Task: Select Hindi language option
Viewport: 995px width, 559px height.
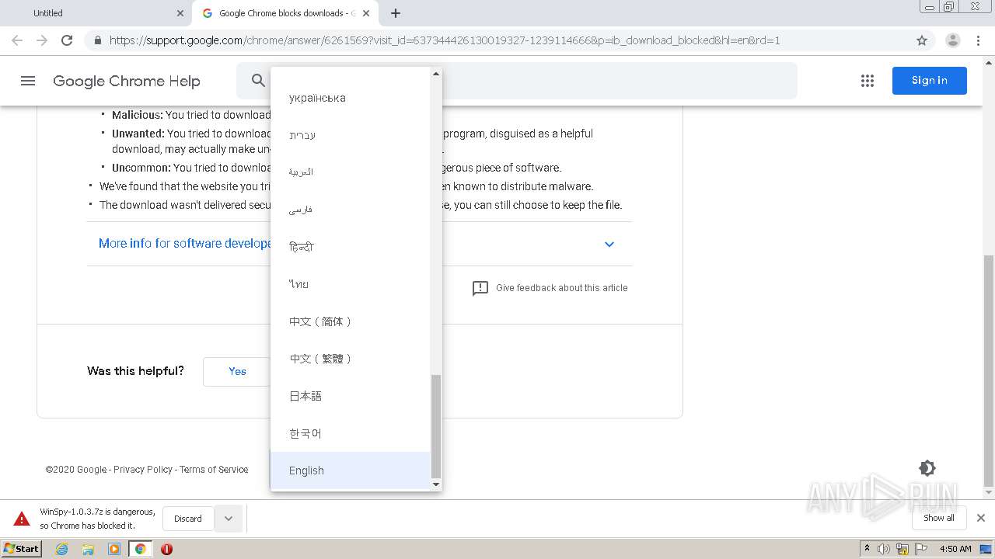Action: (351, 247)
